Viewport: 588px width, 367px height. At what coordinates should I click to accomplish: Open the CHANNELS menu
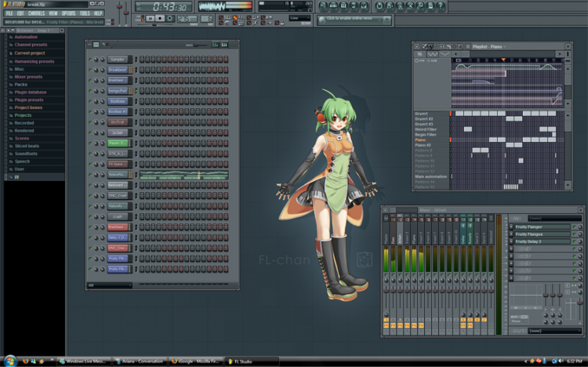(36, 13)
